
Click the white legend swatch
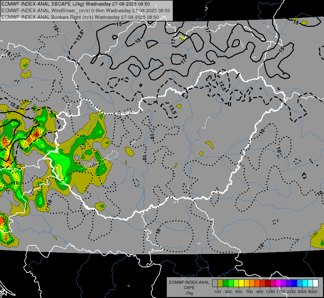pyautogui.click(x=315, y=283)
